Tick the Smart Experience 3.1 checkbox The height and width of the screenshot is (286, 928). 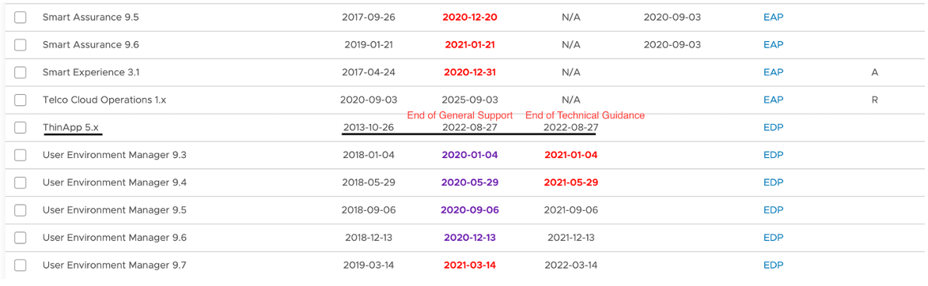point(20,72)
